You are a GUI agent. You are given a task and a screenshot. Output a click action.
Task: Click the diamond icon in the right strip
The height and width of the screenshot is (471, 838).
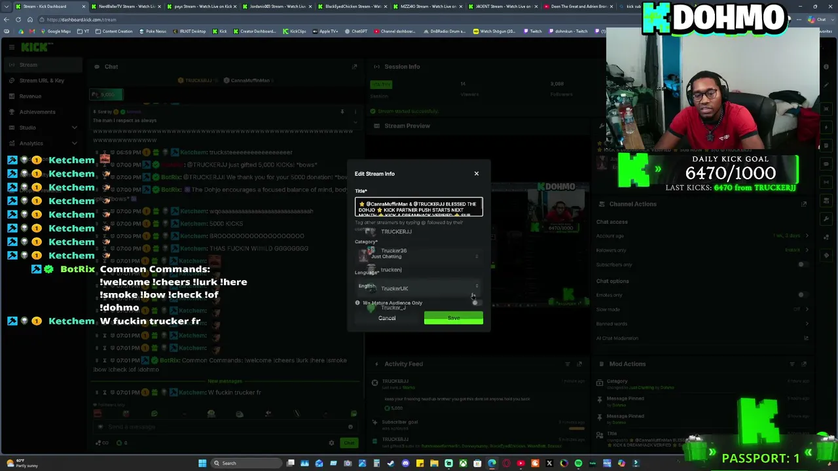click(827, 255)
